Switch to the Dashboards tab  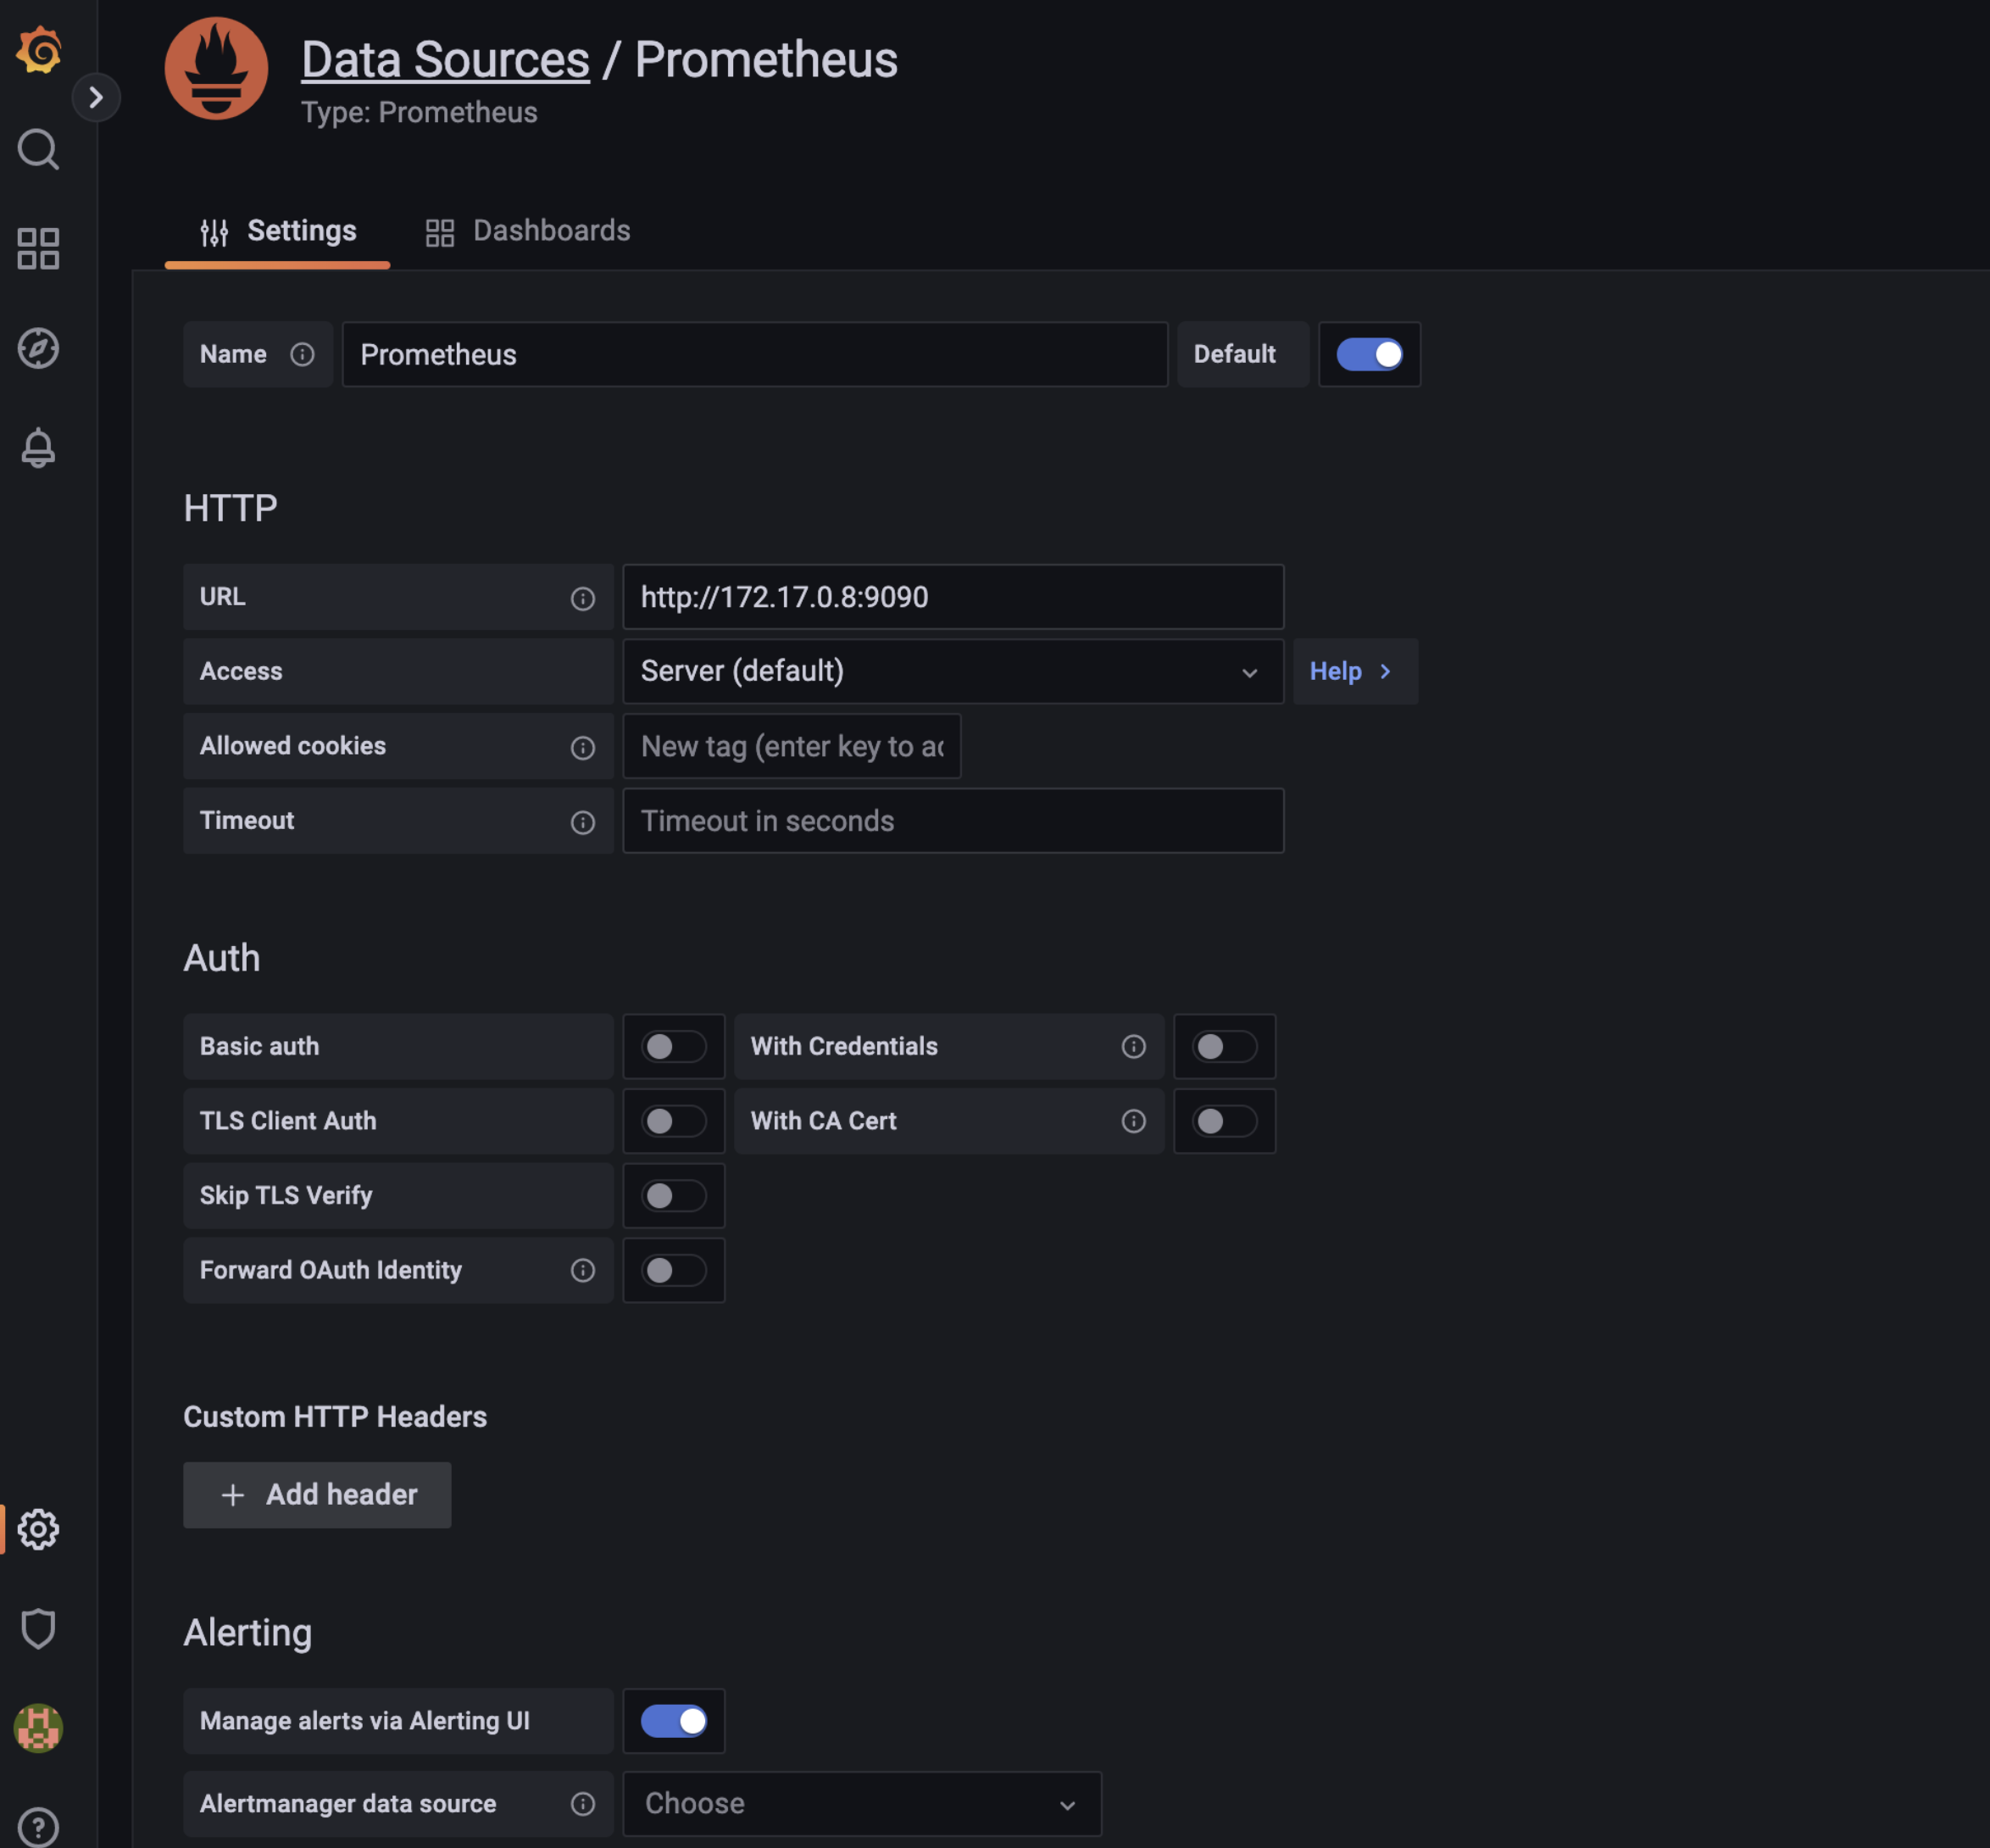pos(528,231)
